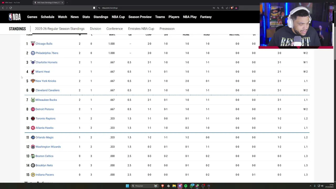The width and height of the screenshot is (336, 189).
Task: Open NBA Cup in the navigation bar
Action: point(118,17)
